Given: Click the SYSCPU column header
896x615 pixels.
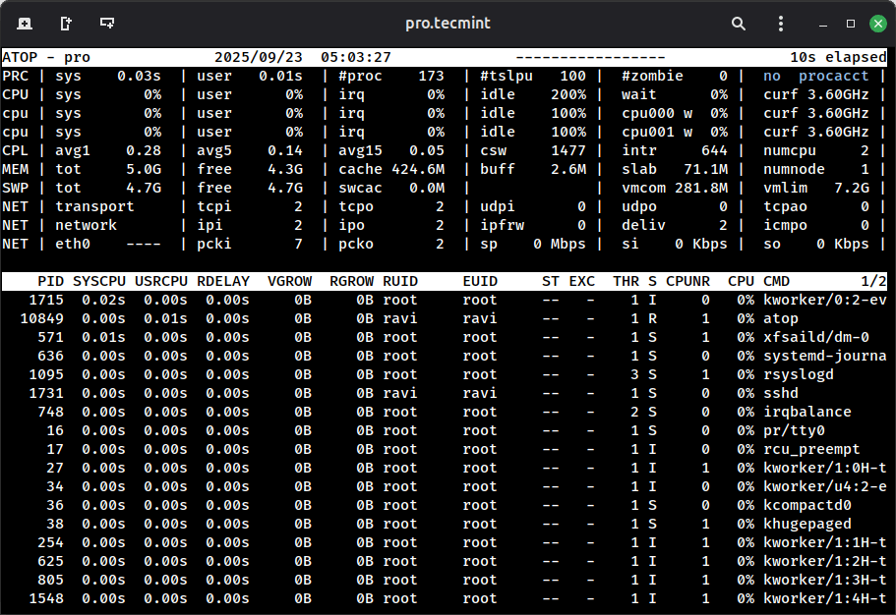Looking at the screenshot, I should point(99,282).
